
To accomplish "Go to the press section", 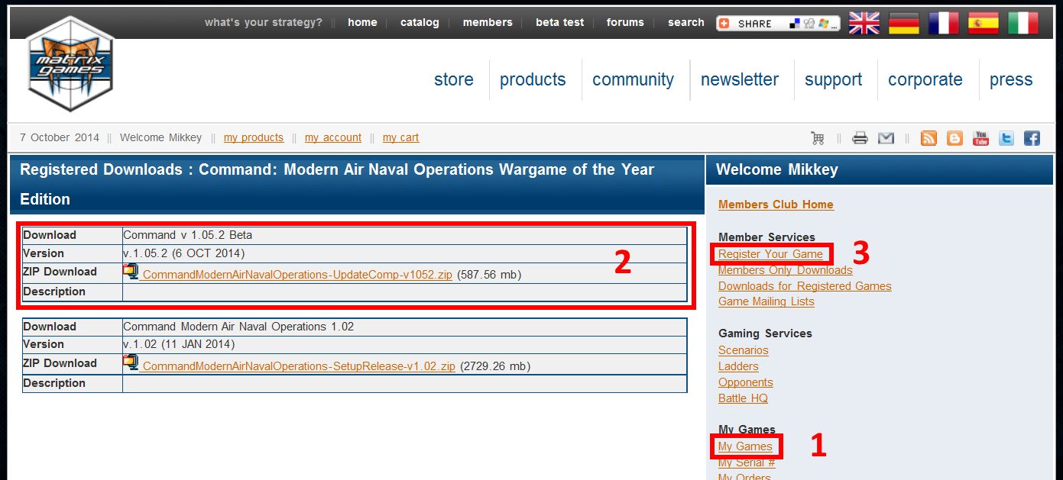I will pos(1011,79).
